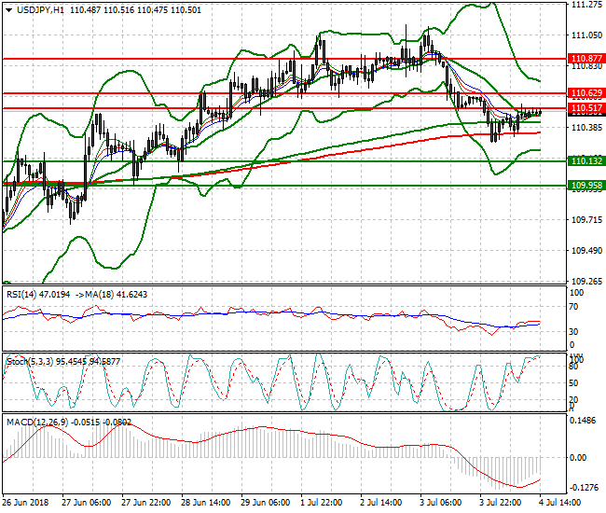Click the triangle arrow beside USDJPY,H1
This screenshot has width=606, height=513.
point(7,8)
